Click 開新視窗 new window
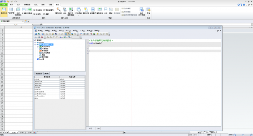The width and height of the screenshot is (253, 136). 86,11
